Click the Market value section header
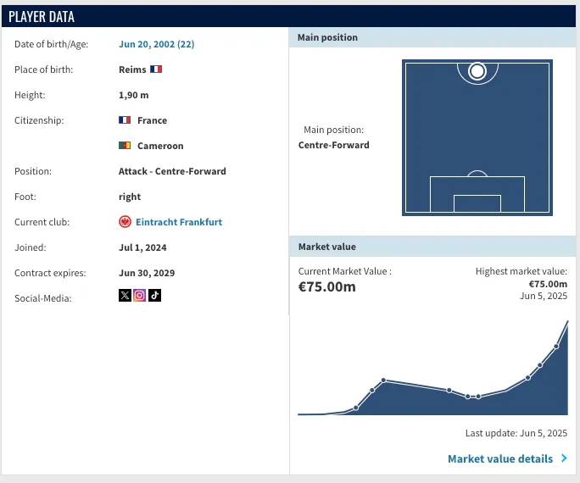This screenshot has height=483, width=580. 327,247
